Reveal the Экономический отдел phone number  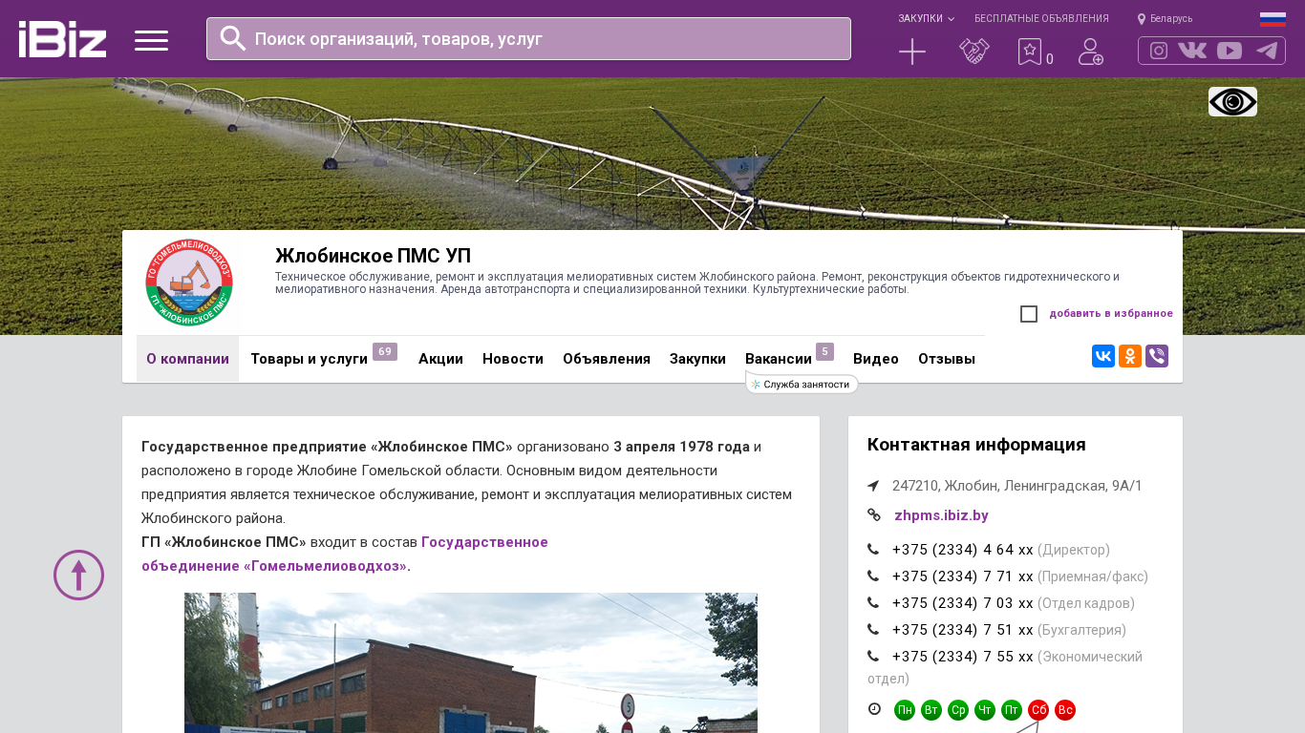[963, 657]
